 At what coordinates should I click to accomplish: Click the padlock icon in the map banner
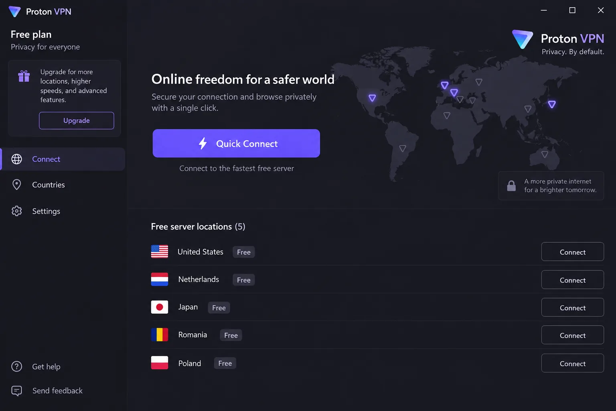point(511,185)
